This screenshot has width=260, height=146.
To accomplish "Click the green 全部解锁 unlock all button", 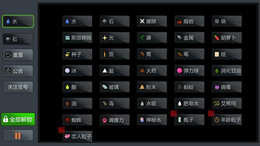I will 18,119.
